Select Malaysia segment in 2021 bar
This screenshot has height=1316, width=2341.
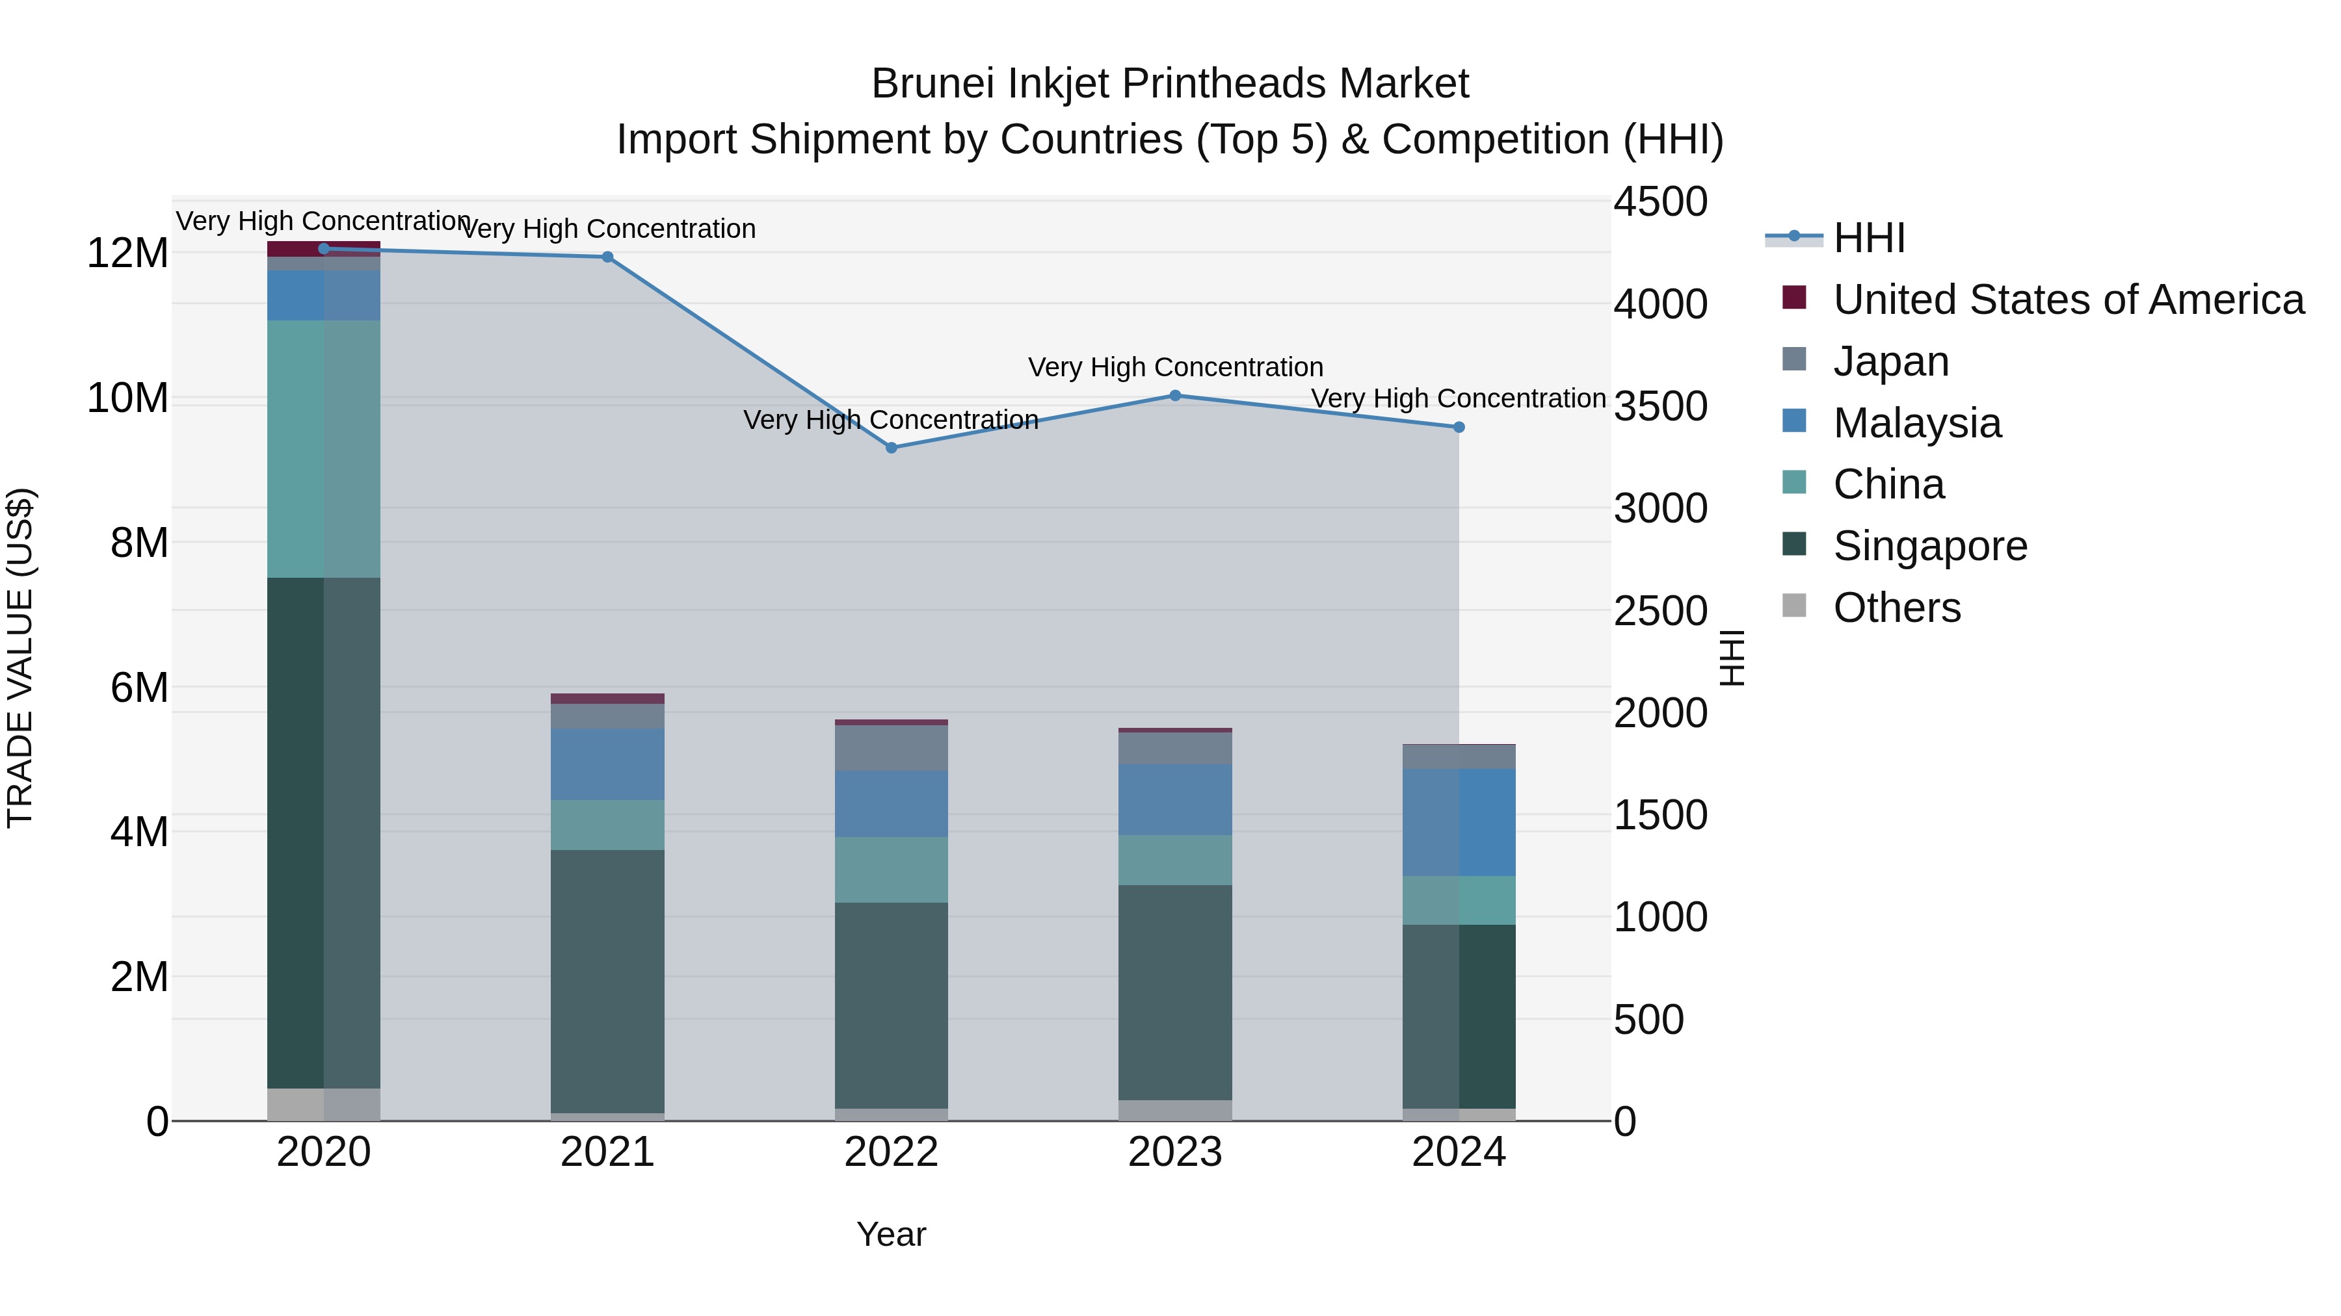[608, 764]
